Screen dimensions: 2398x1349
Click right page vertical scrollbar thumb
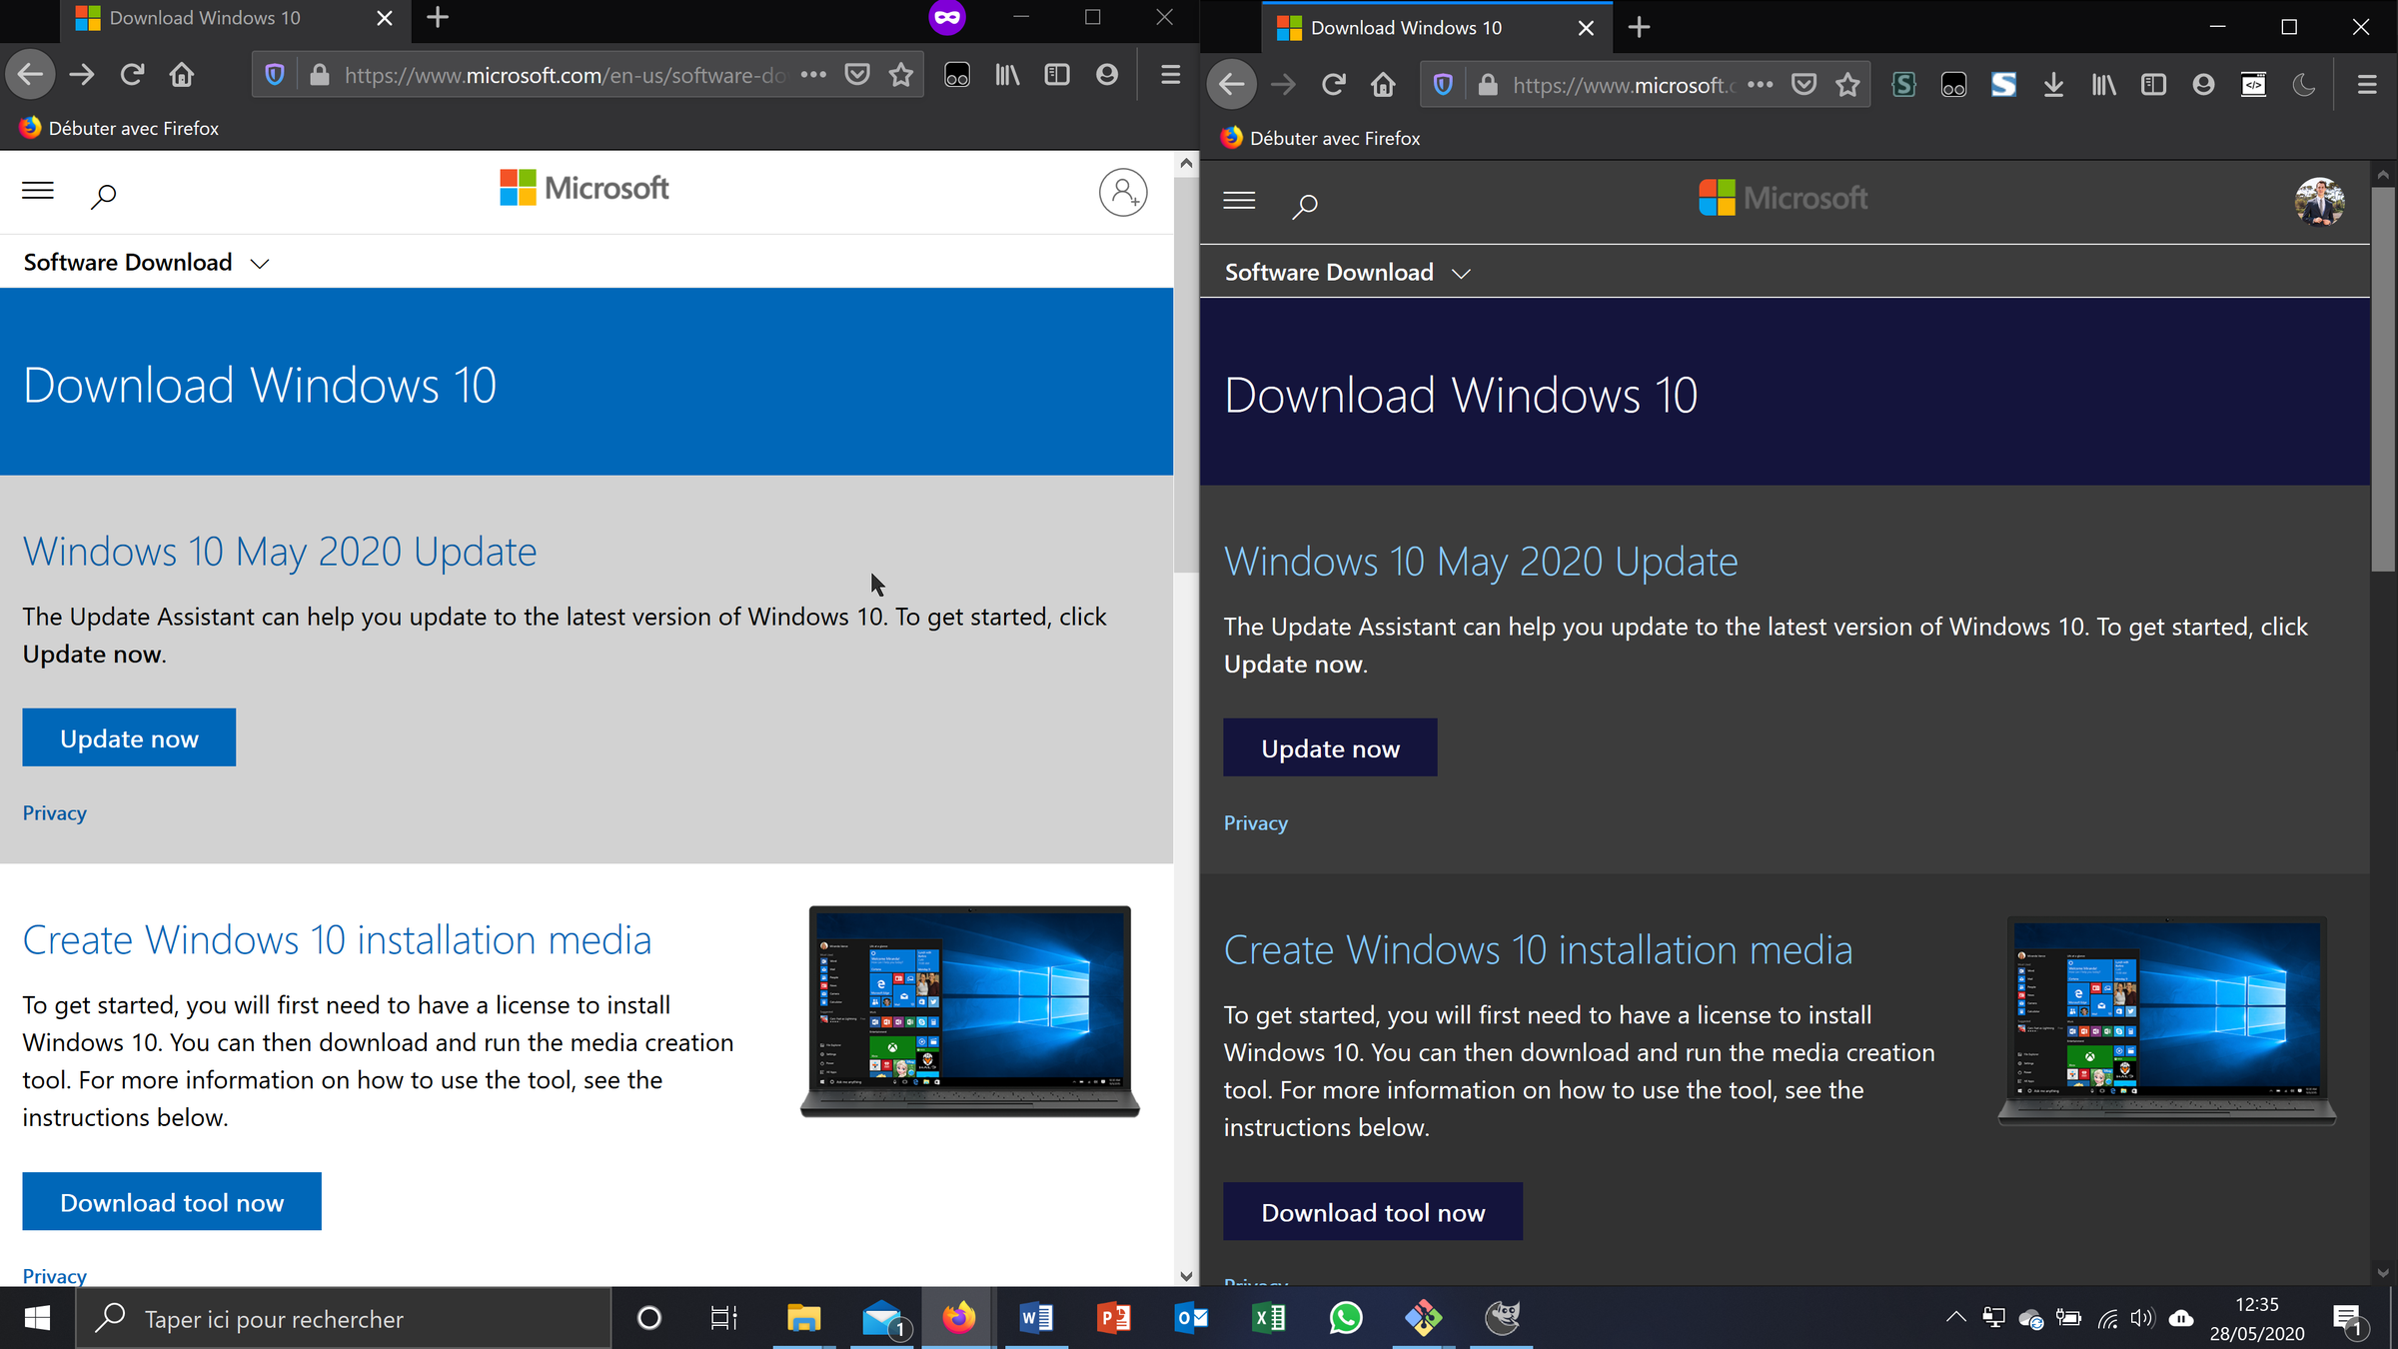click(x=2383, y=380)
